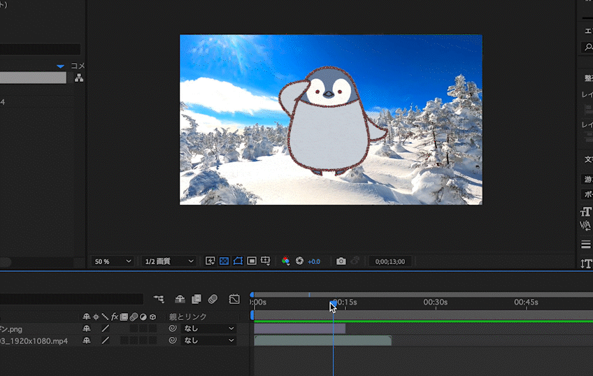The width and height of the screenshot is (593, 376).
Task: Click the 00:30s mark on the time ruler
Action: tap(435, 303)
